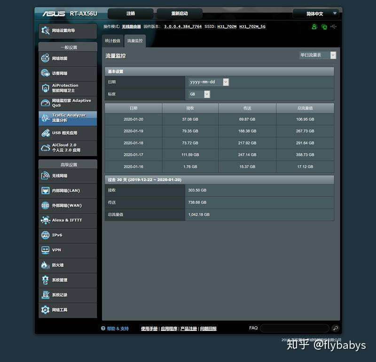Click the 无线路由器 operation mode link
Image resolution: width=376 pixels, height=362 pixels.
131,26
